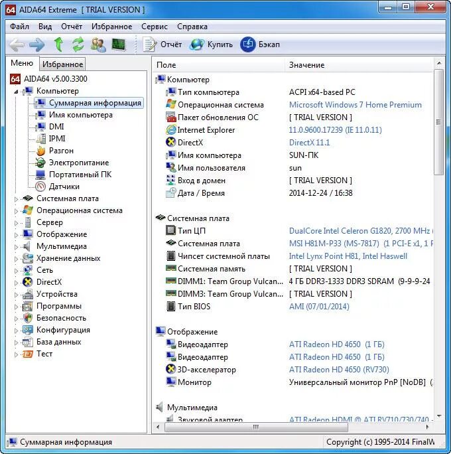Switch to the Меню tab
451x454 pixels.
click(x=22, y=63)
